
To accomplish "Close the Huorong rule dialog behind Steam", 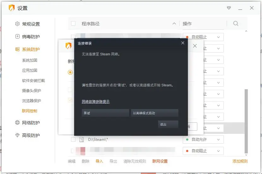I will pyautogui.click(x=195, y=46).
